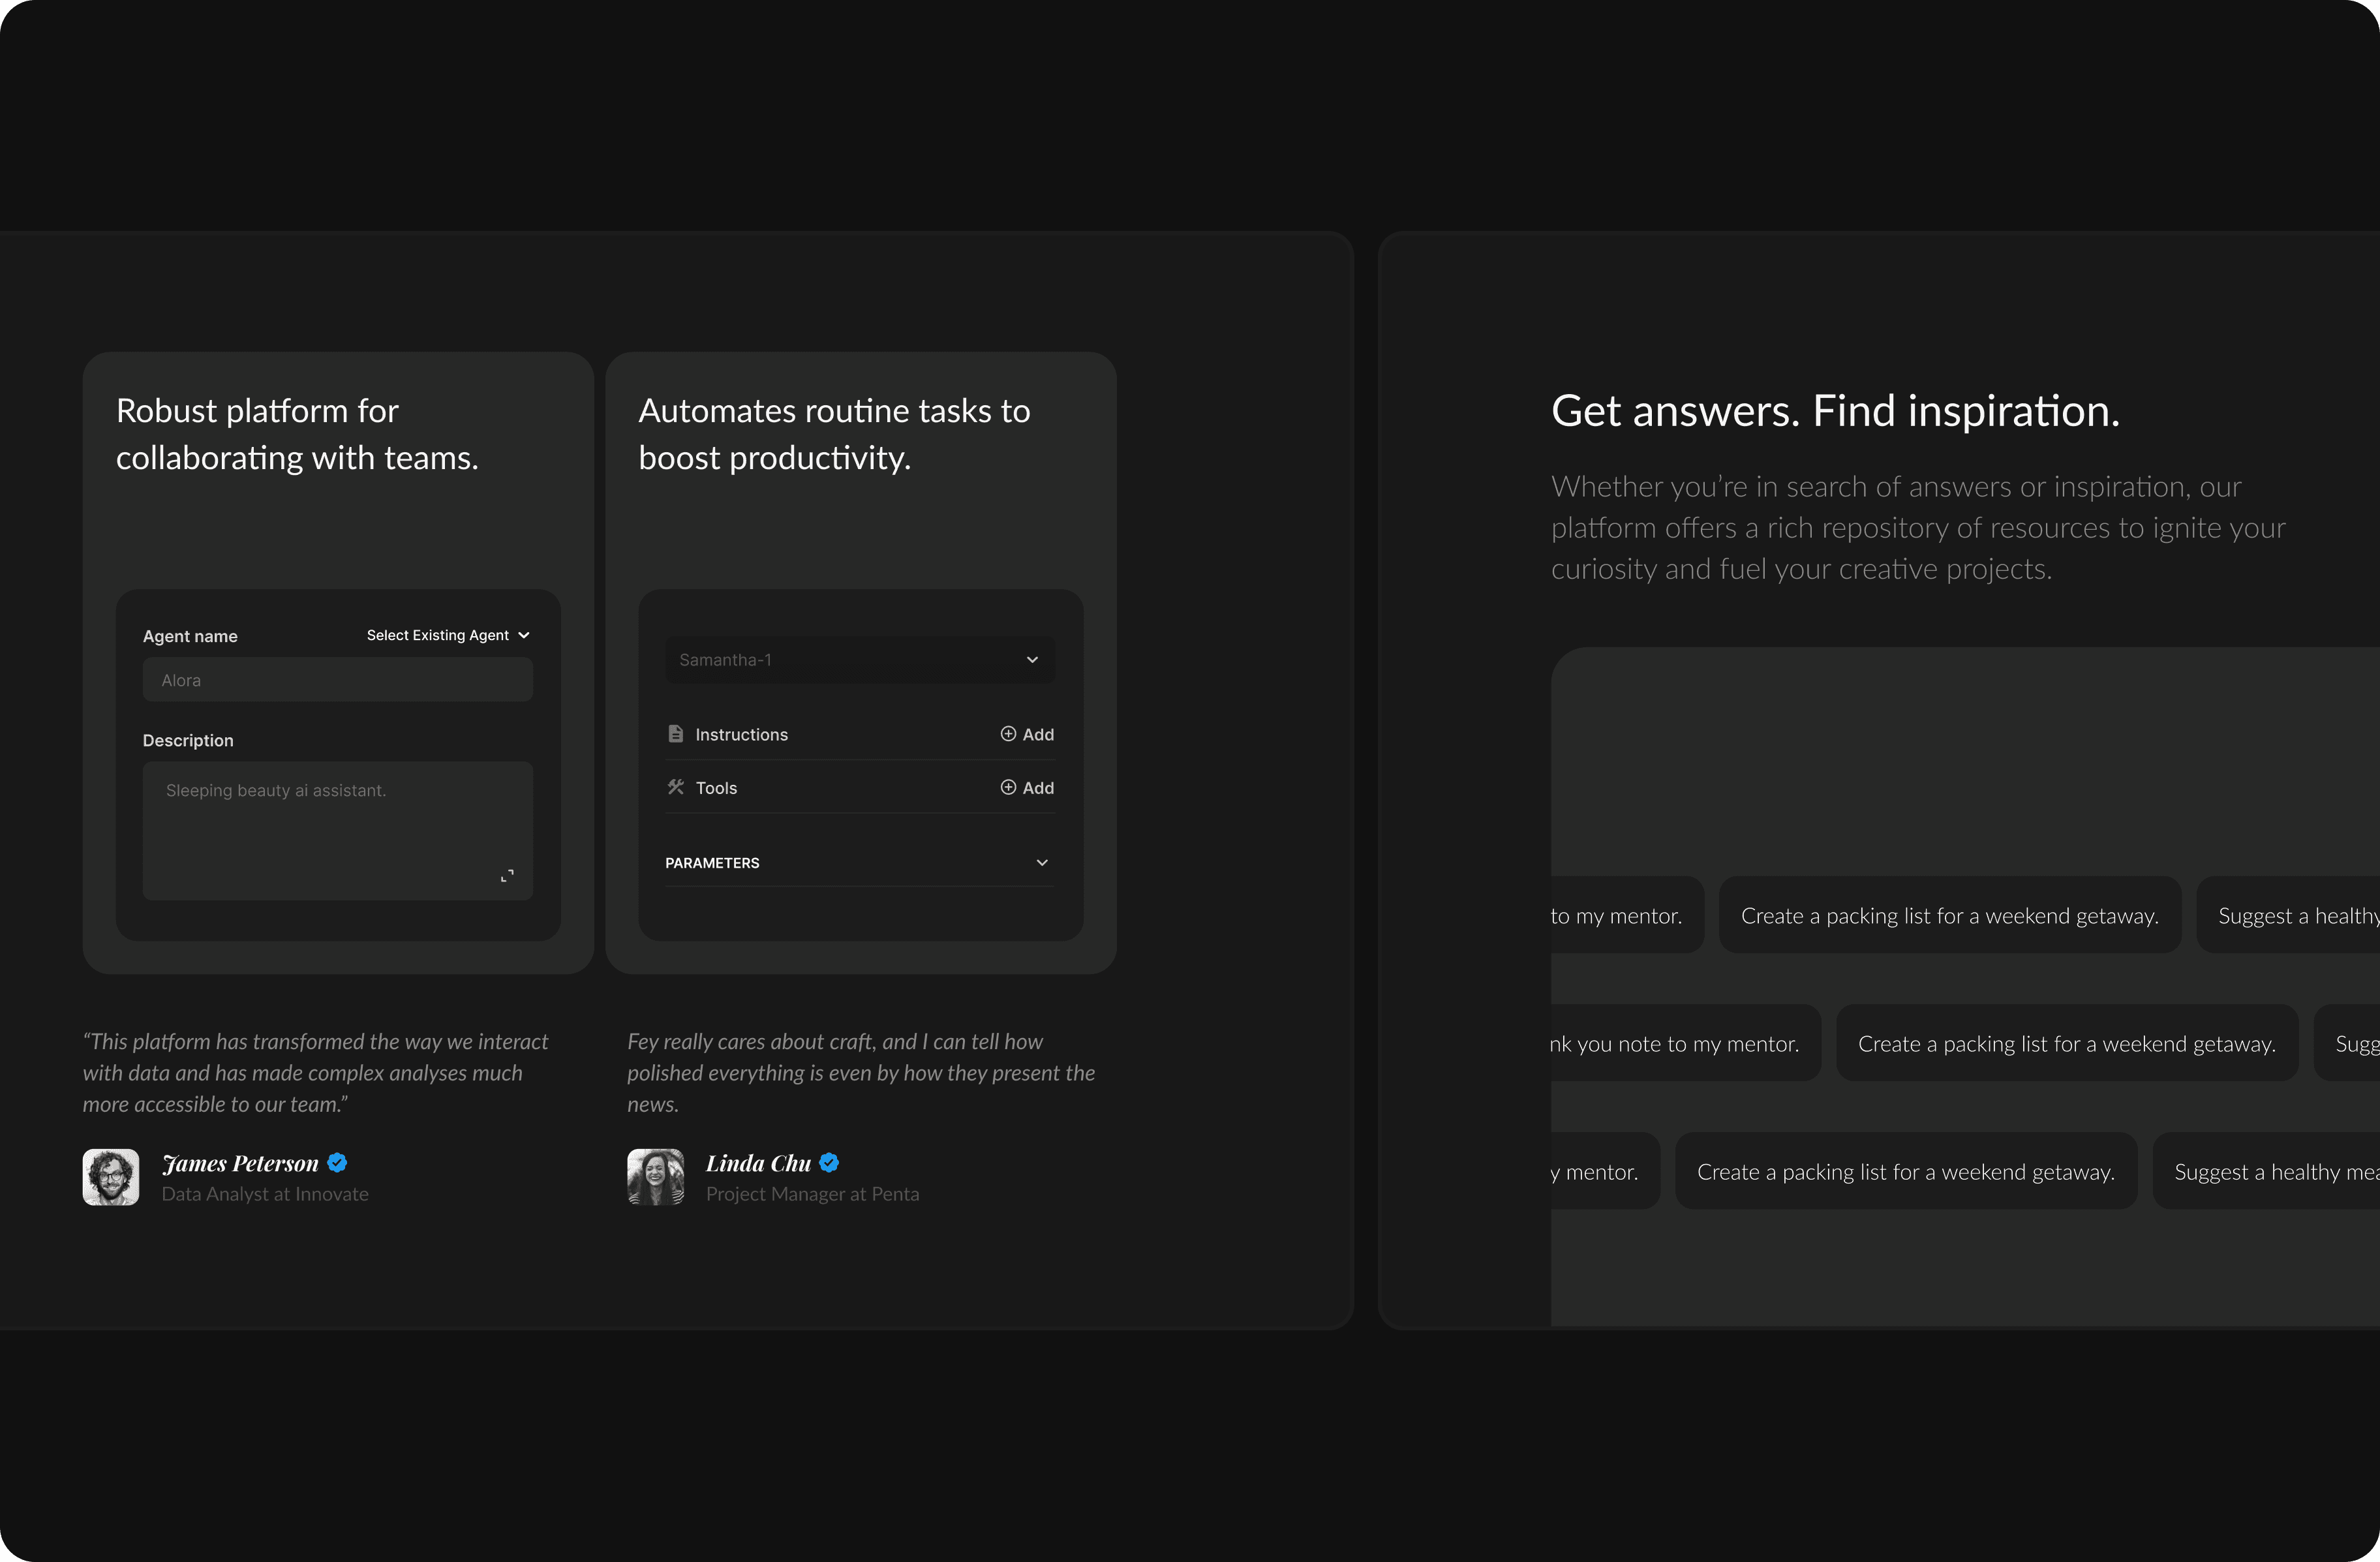This screenshot has width=2380, height=1562.
Task: Select top-row packing list suggestion chip
Action: 1949,916
